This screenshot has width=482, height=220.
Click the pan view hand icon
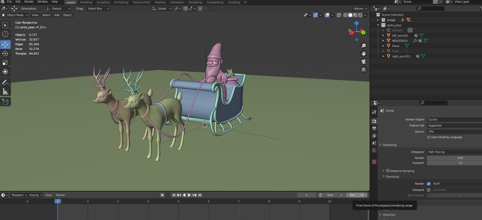[364, 54]
